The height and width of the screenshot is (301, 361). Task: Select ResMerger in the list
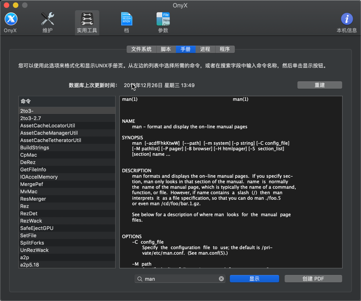(67, 199)
